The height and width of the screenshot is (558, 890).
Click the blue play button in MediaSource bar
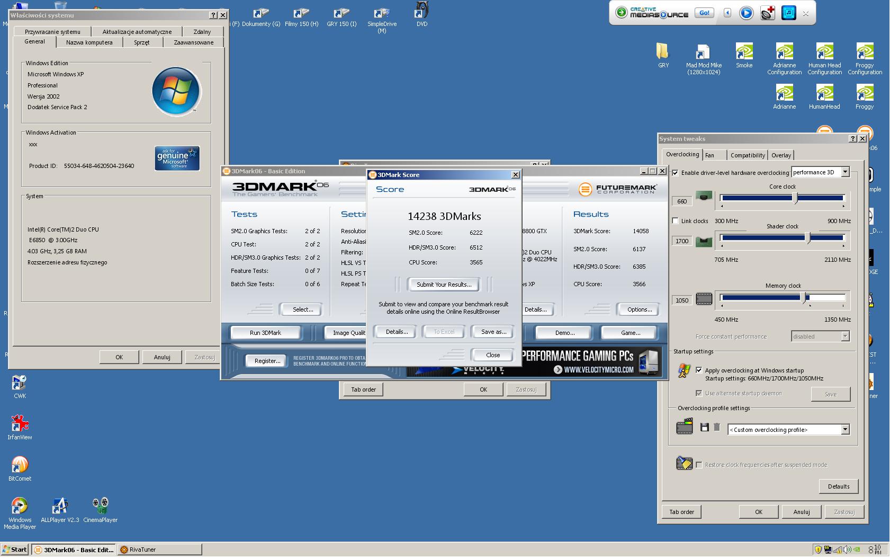(746, 13)
